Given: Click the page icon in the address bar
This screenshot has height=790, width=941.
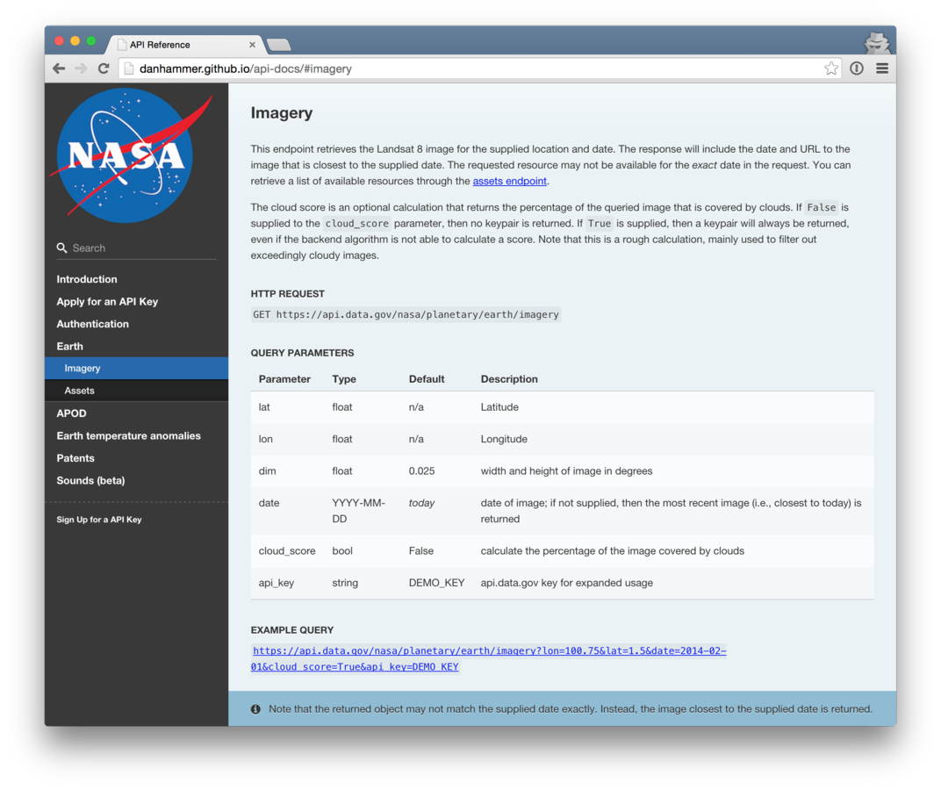Looking at the screenshot, I should (128, 68).
